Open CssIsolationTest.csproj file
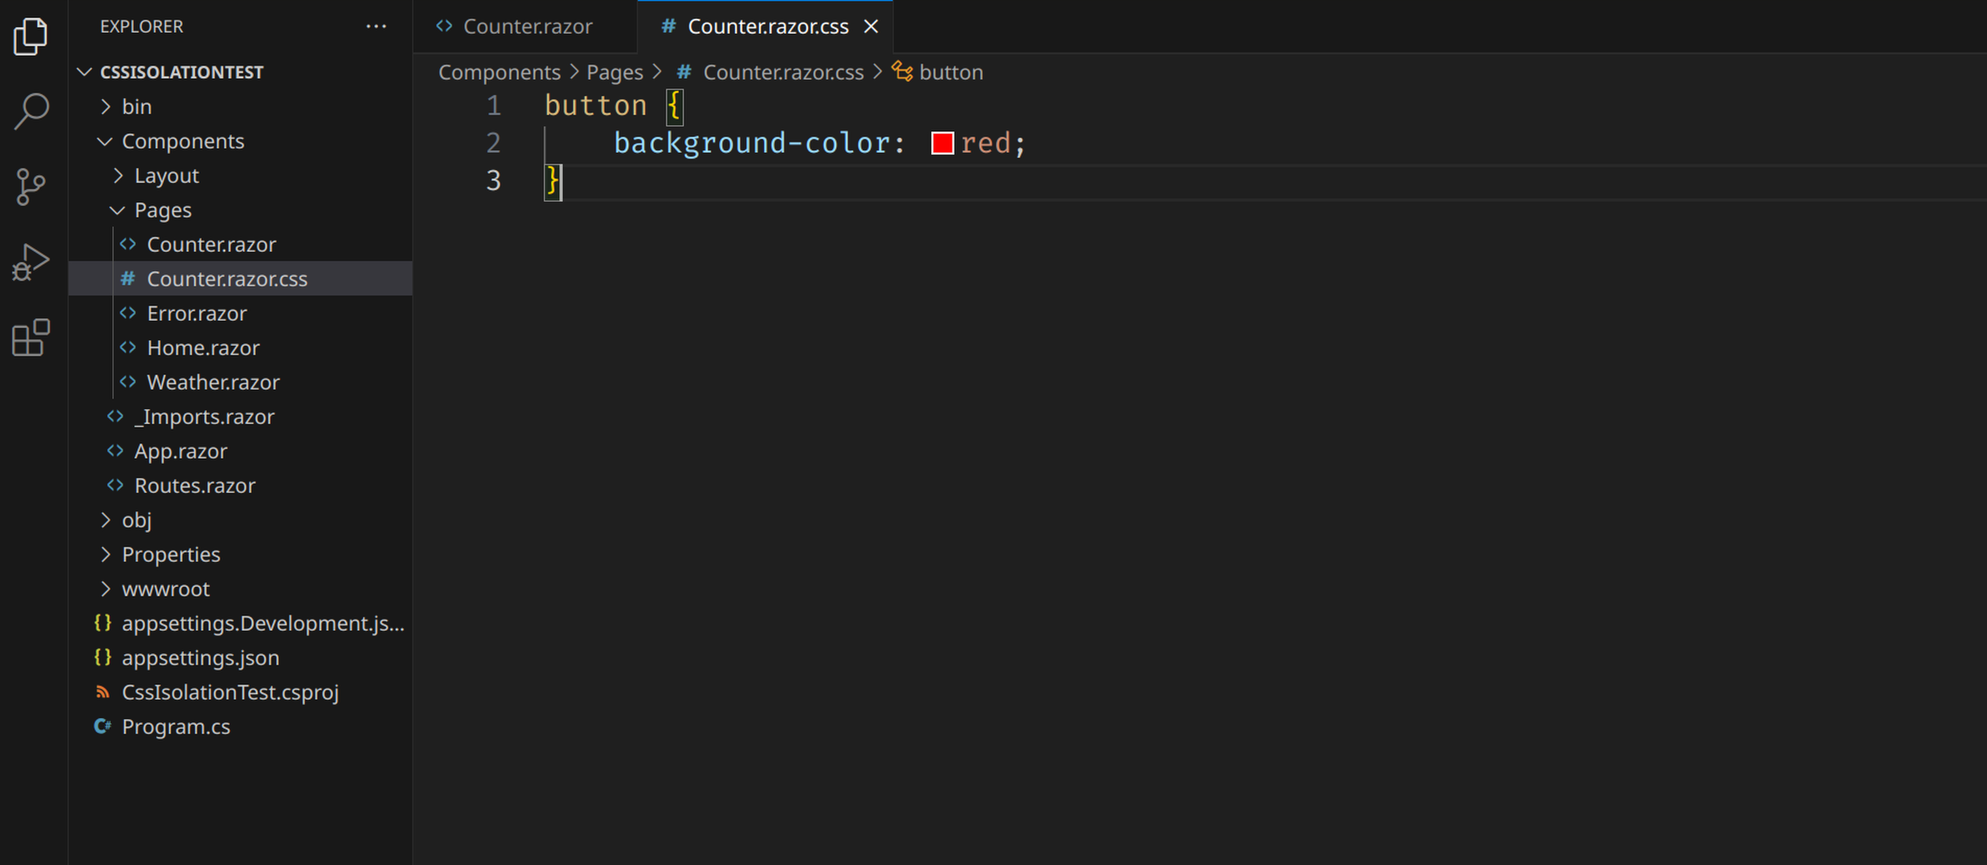 [240, 692]
